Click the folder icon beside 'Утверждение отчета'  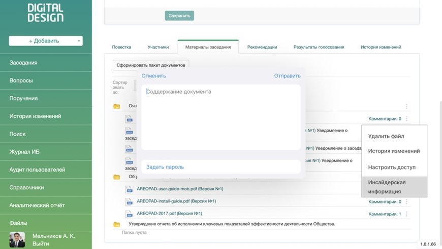pos(117,224)
